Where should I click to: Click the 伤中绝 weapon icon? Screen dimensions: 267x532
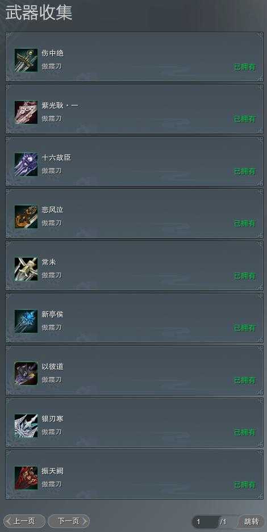click(26, 60)
